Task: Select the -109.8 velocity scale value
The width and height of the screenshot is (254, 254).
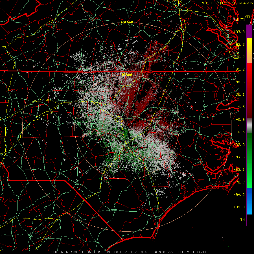Action: pyautogui.click(x=238, y=207)
